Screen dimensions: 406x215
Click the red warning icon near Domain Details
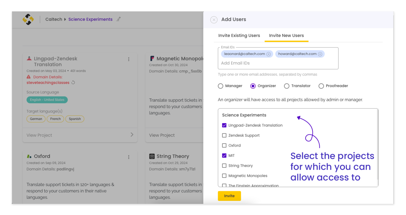(x=29, y=77)
